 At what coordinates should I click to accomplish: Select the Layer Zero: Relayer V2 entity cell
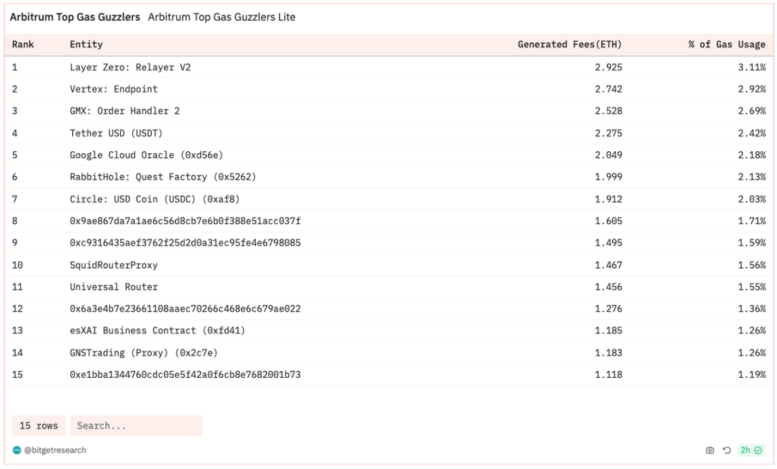click(x=130, y=67)
